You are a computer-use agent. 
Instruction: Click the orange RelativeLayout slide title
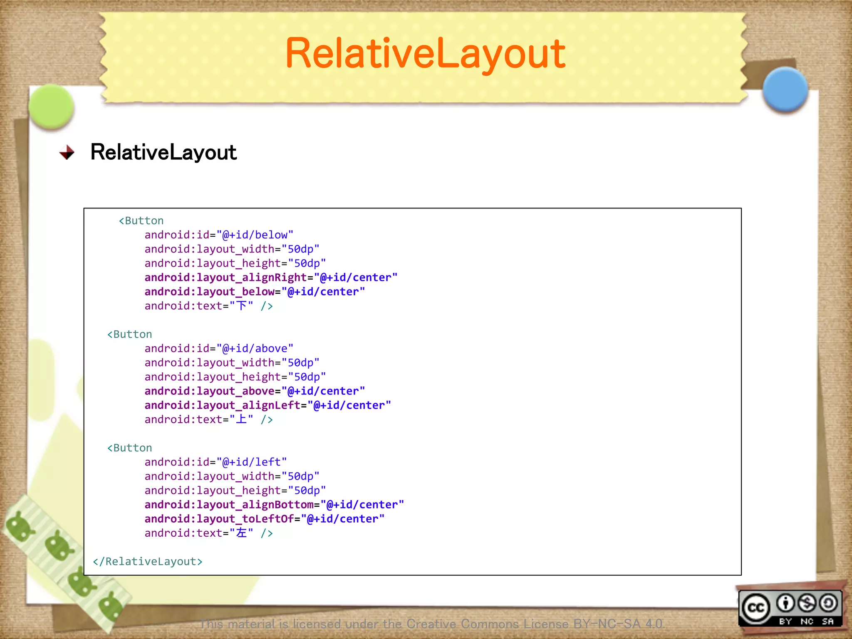click(x=425, y=54)
